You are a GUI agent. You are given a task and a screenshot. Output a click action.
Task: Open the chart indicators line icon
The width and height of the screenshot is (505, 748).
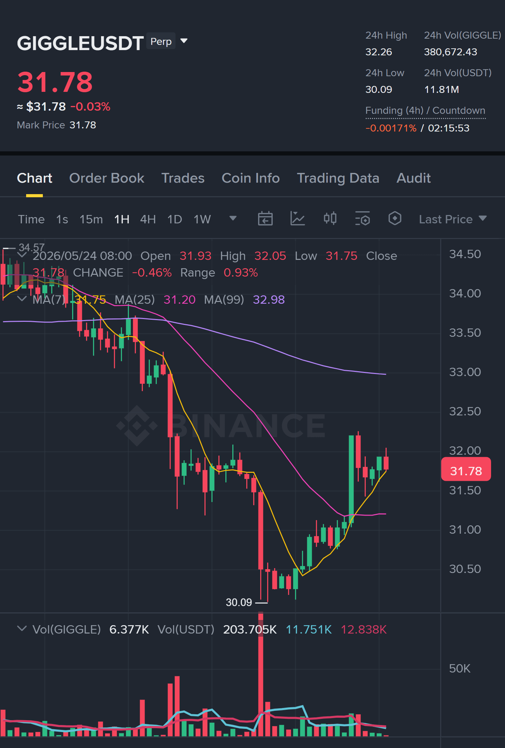[x=297, y=219]
